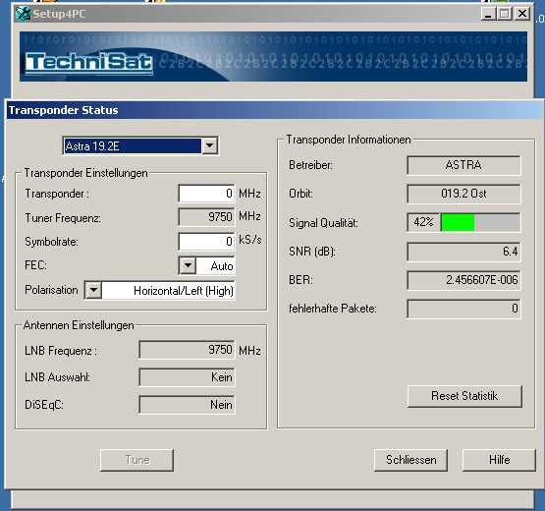The width and height of the screenshot is (545, 511).
Task: Click the Transponder MHz input field
Action: [206, 193]
